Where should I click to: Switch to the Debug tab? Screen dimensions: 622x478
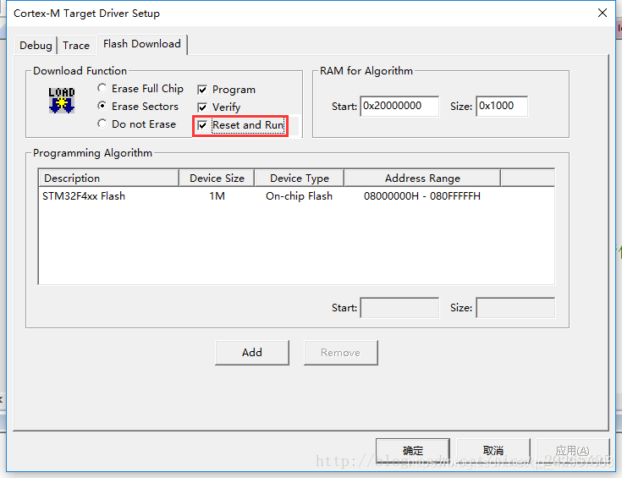[x=36, y=45]
